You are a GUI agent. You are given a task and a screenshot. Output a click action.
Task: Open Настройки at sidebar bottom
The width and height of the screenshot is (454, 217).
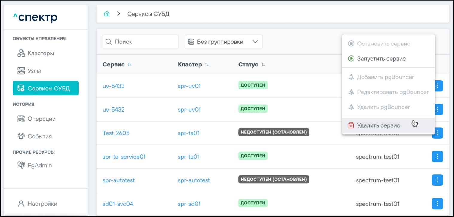click(42, 204)
